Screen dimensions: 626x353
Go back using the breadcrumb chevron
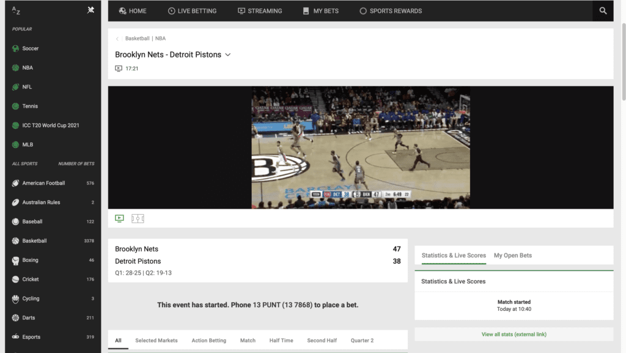coord(117,39)
